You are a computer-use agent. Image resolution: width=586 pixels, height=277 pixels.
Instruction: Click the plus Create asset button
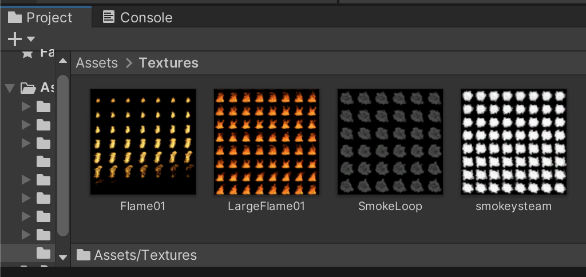[x=15, y=39]
